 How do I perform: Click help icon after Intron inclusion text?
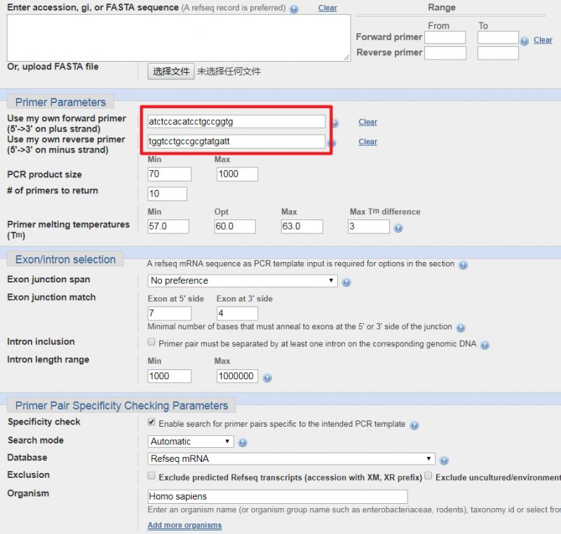pyautogui.click(x=485, y=345)
